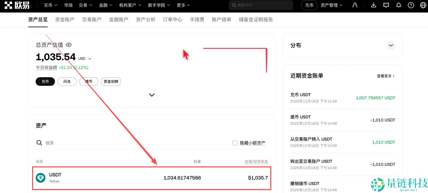Click the $1,035.7 valuation value
Screen dimensions: 428x193
258,178
